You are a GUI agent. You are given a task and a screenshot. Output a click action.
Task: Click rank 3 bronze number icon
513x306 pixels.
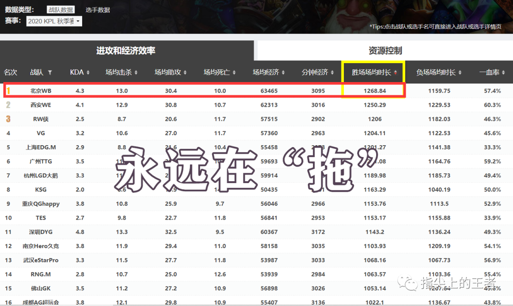(x=8, y=119)
